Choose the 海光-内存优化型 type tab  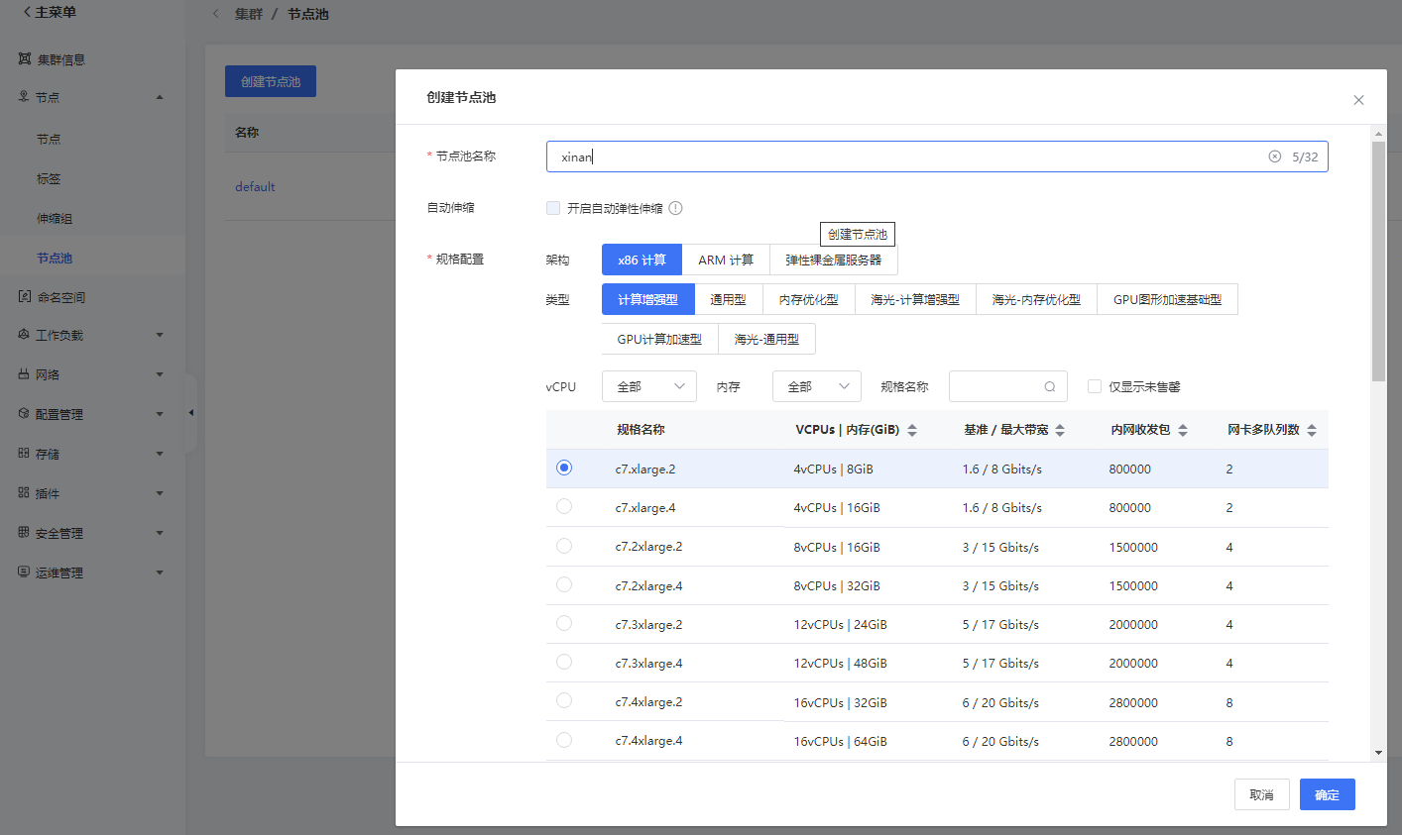tap(1036, 299)
